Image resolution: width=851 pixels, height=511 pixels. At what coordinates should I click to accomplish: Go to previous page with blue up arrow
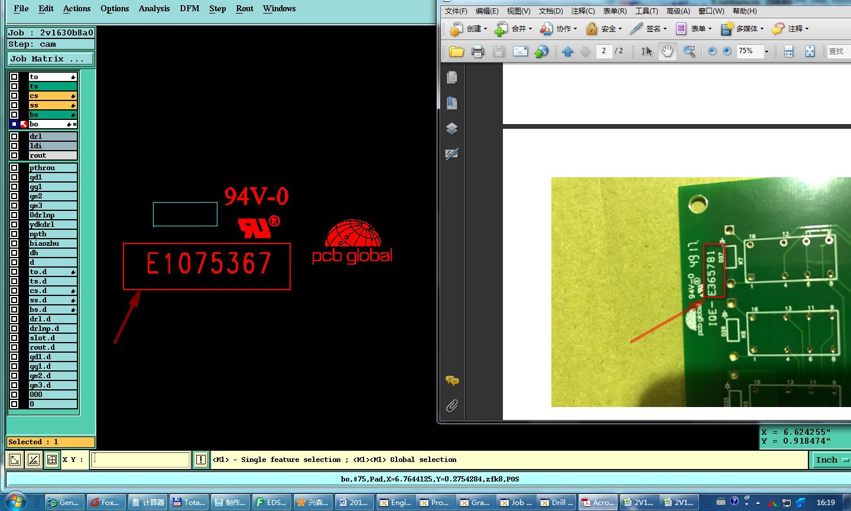point(568,51)
